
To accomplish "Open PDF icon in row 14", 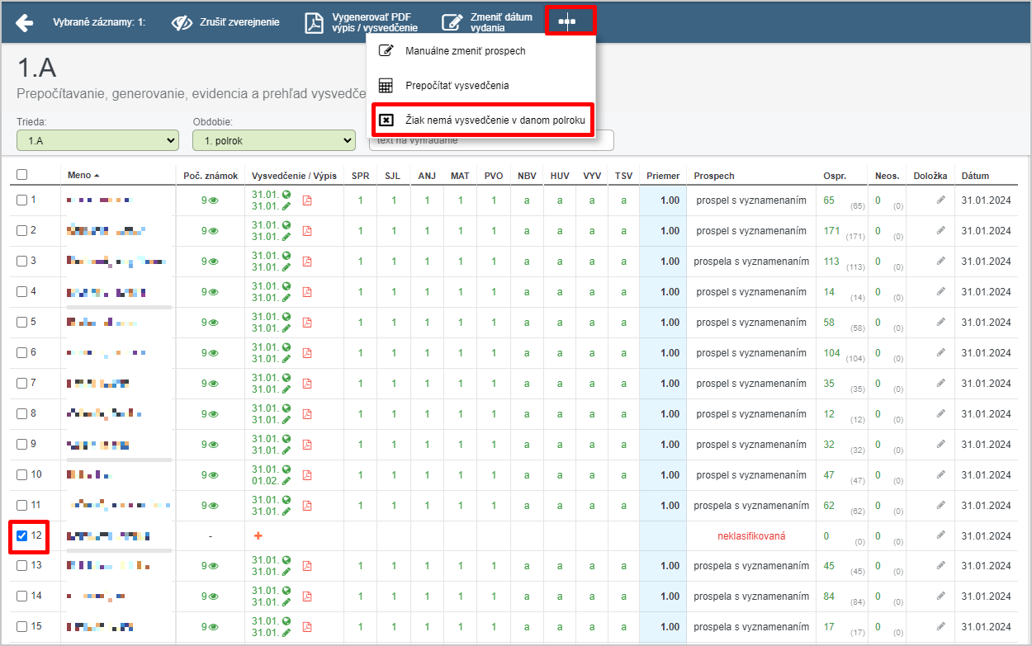I will (x=307, y=596).
